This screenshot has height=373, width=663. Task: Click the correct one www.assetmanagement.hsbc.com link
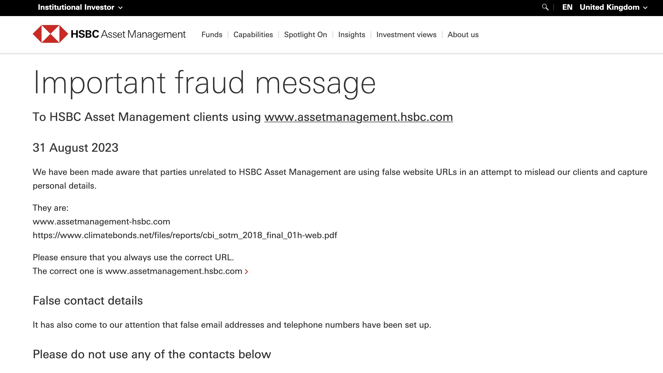174,271
